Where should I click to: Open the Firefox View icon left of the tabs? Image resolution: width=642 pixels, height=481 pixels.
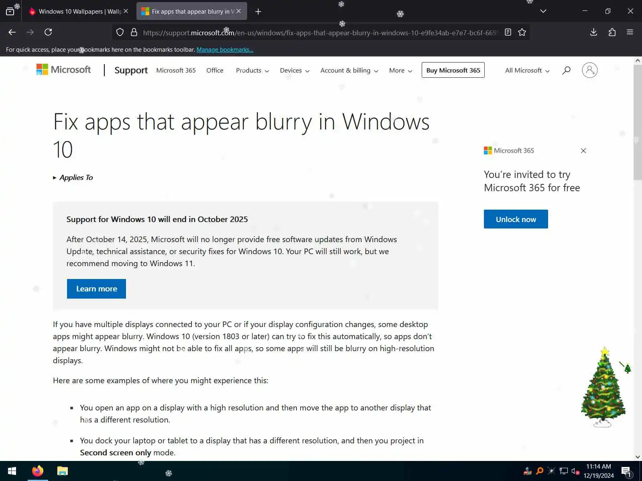pos(10,11)
